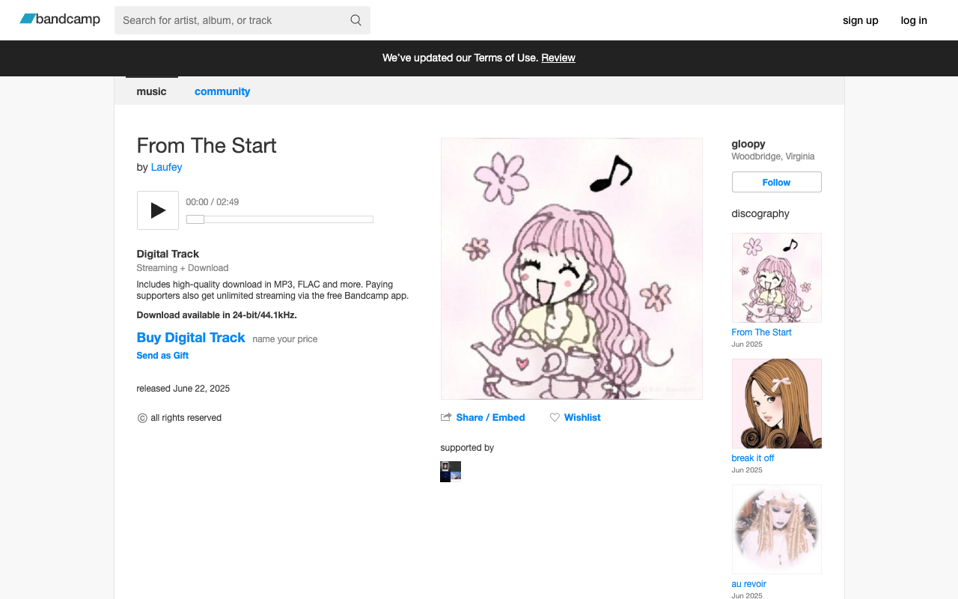The width and height of the screenshot is (958, 599).
Task: Open au revoir cover thumbnail
Action: point(777,529)
